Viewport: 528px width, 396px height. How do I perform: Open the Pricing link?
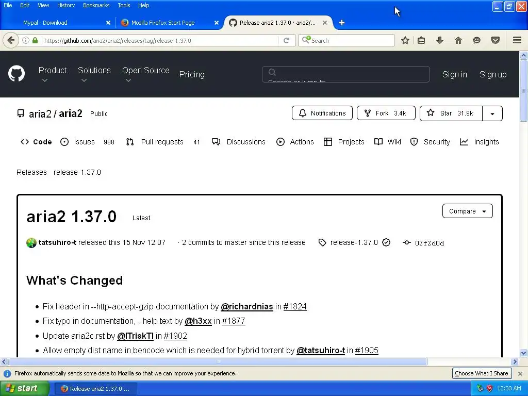[192, 74]
